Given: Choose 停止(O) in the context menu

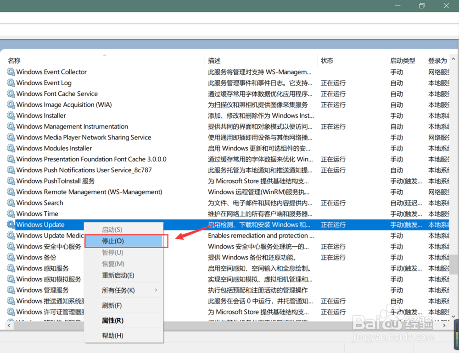Looking at the screenshot, I should 123,241.
